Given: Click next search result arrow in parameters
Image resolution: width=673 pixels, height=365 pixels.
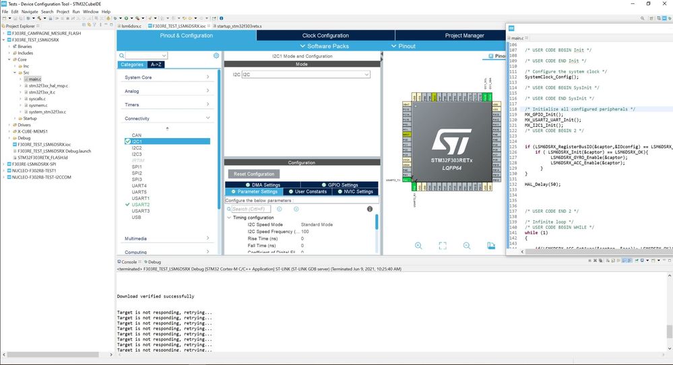Looking at the screenshot, I should (x=296, y=209).
